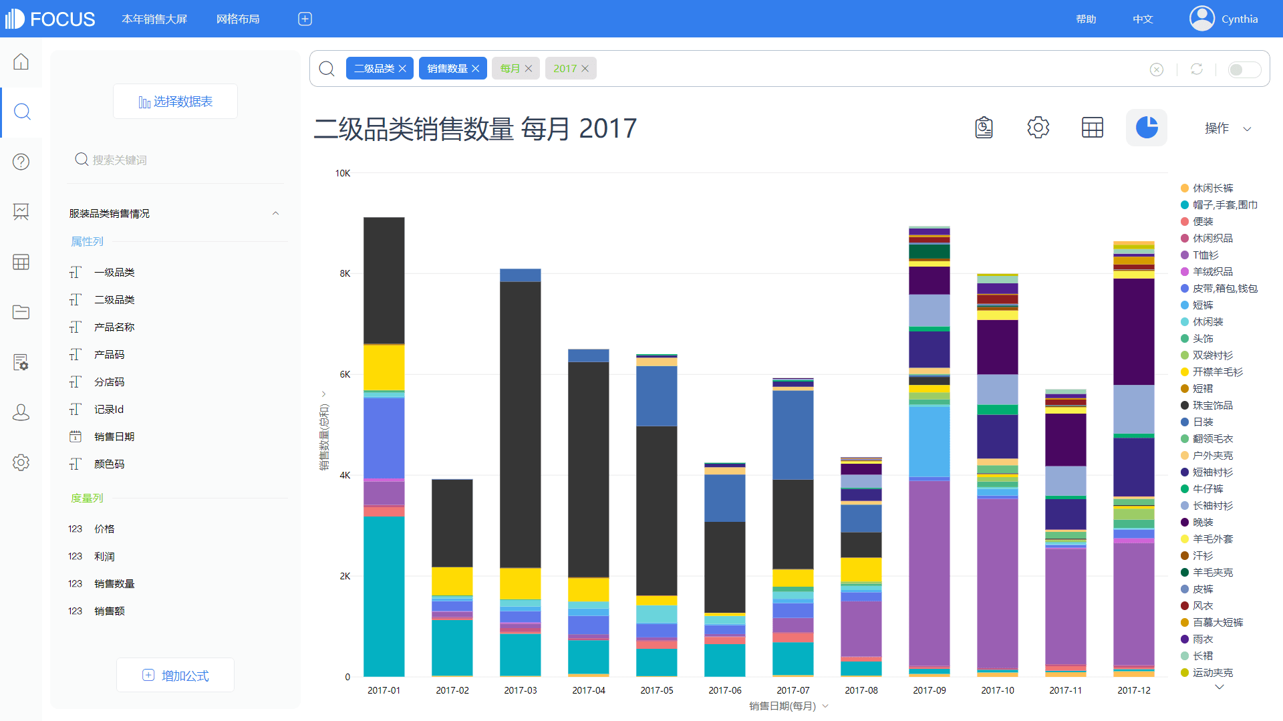The height and width of the screenshot is (721, 1283).
Task: Open the presentation board icon in sidebar
Action: pos(21,212)
